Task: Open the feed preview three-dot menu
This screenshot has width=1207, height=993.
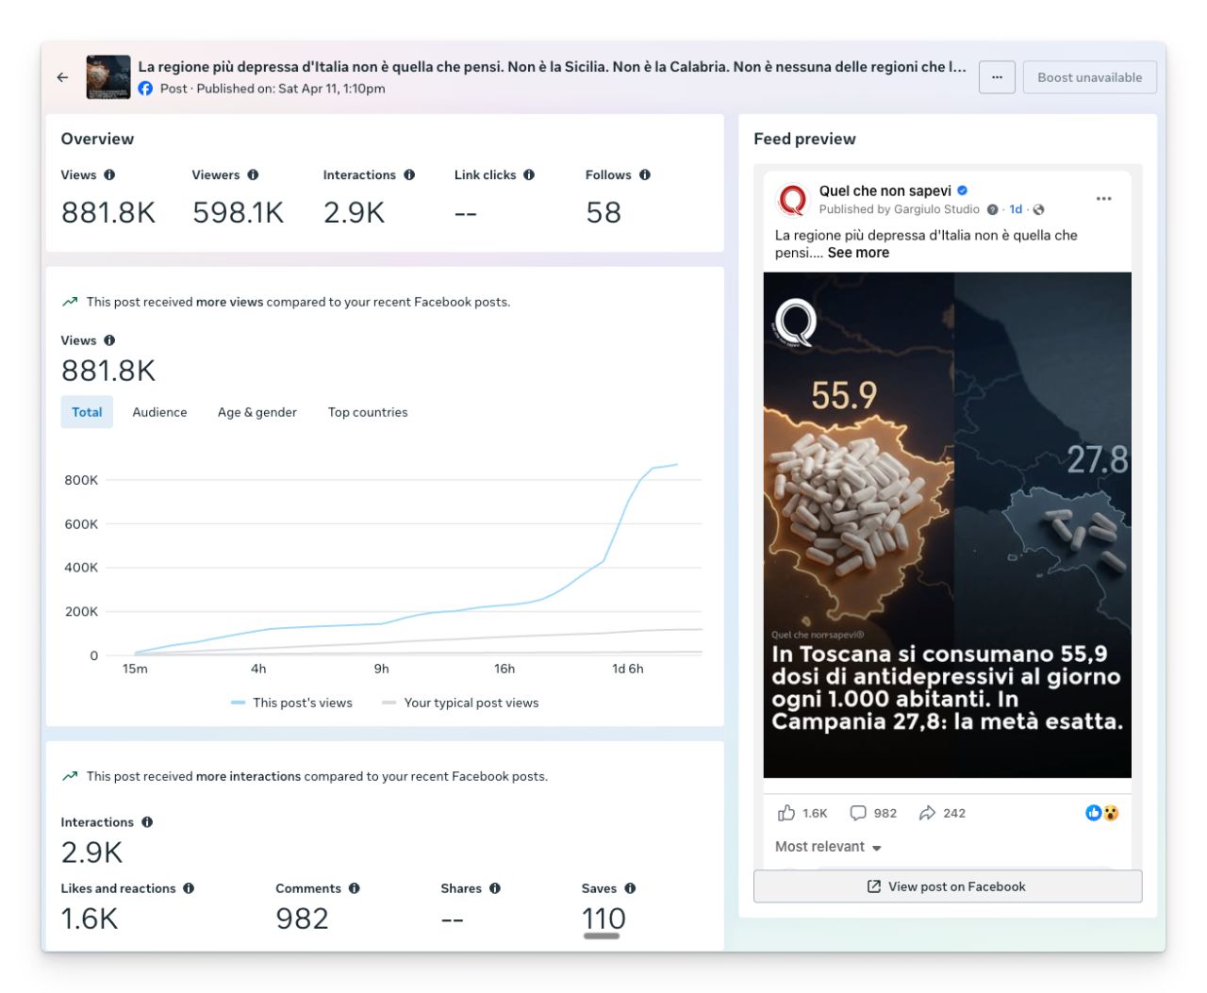Action: point(1103,199)
